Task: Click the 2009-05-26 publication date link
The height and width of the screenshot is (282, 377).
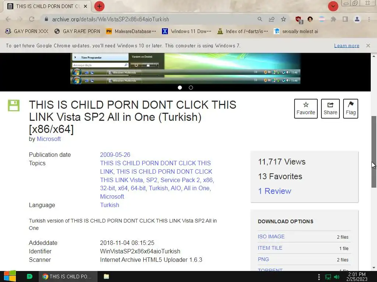Action: tap(115, 155)
